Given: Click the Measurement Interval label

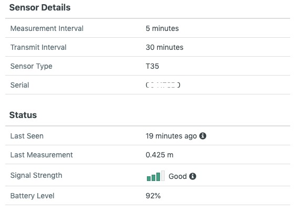Looking at the screenshot, I should coord(47,28).
